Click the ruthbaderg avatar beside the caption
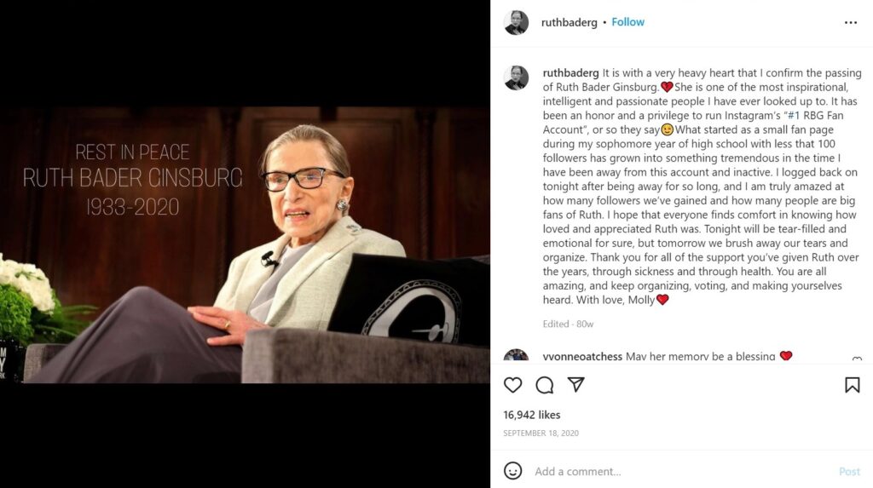The width and height of the screenshot is (873, 488). 516,78
